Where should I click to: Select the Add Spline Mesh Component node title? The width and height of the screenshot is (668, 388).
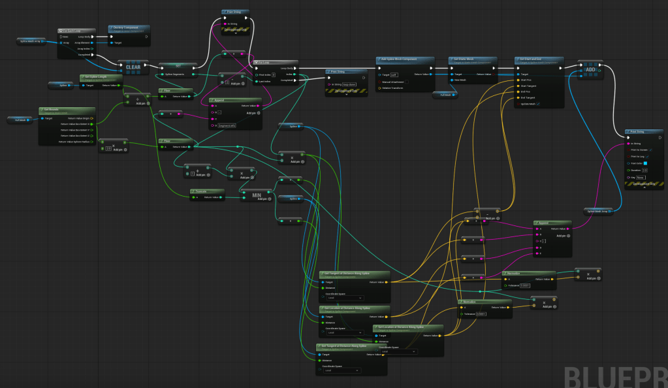click(405, 59)
